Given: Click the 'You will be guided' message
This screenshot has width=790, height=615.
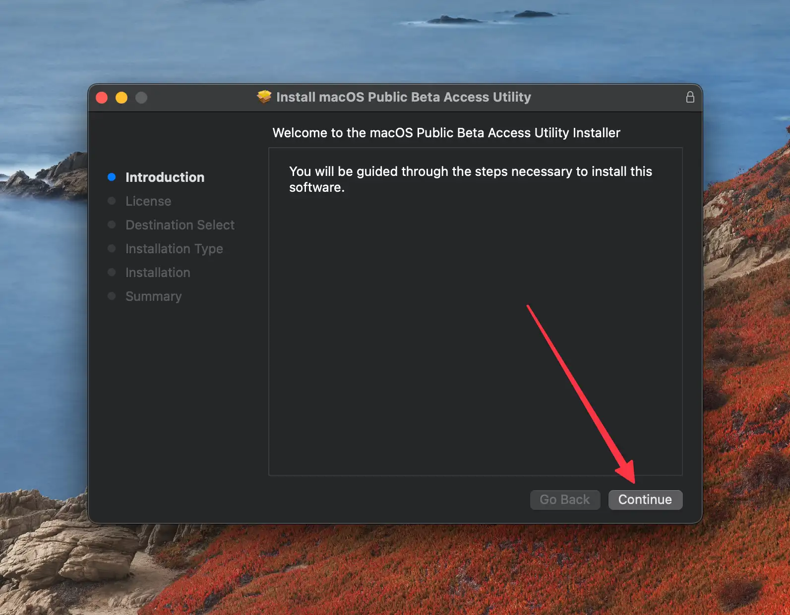Looking at the screenshot, I should coord(471,179).
